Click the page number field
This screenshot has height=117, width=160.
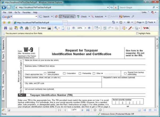point(74,110)
